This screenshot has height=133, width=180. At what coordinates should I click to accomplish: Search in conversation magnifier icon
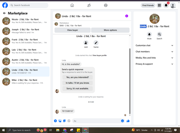[159, 35]
